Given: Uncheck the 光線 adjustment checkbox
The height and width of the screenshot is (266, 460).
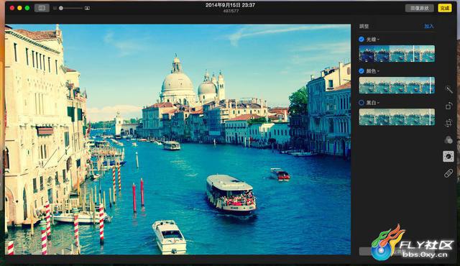Looking at the screenshot, I should (362, 39).
